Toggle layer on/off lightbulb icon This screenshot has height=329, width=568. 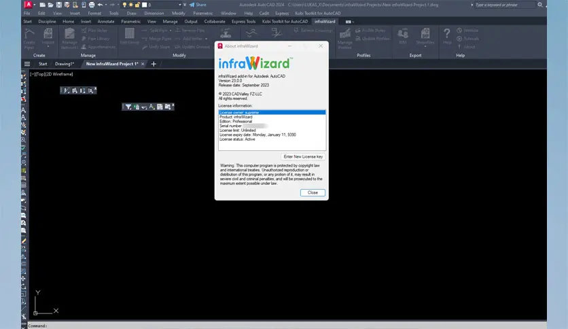(x=124, y=5)
